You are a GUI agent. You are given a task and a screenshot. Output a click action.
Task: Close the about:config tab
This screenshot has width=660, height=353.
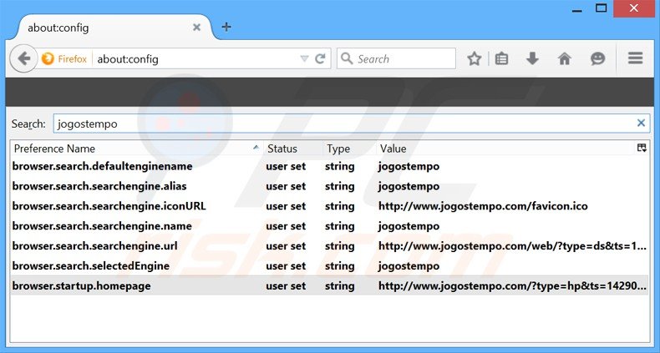click(x=196, y=28)
